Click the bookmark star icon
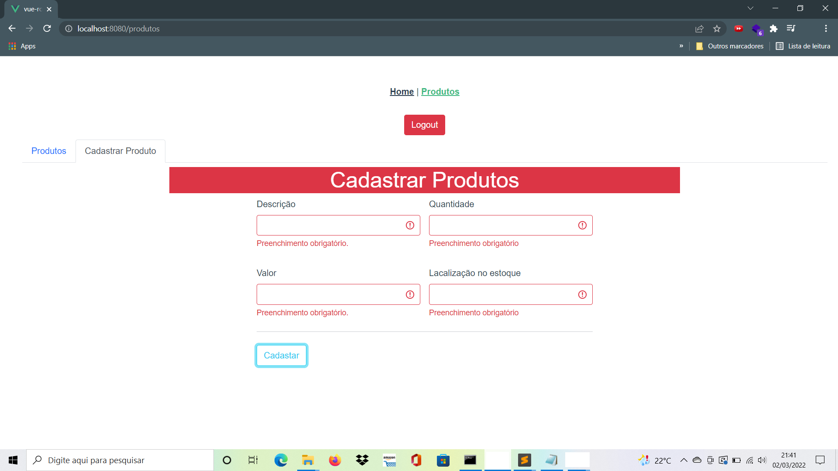The height and width of the screenshot is (471, 838). (x=716, y=28)
